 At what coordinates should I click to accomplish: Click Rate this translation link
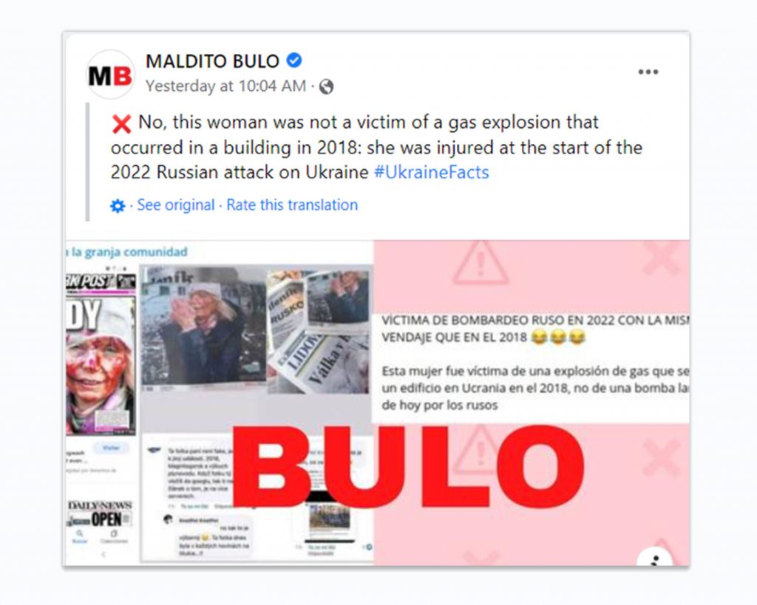coord(292,205)
